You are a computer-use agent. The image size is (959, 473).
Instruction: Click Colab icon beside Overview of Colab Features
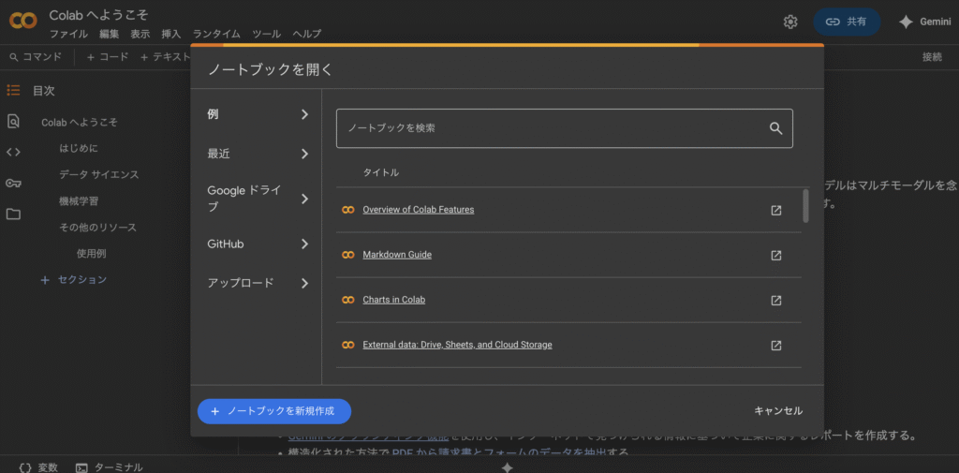coord(348,210)
